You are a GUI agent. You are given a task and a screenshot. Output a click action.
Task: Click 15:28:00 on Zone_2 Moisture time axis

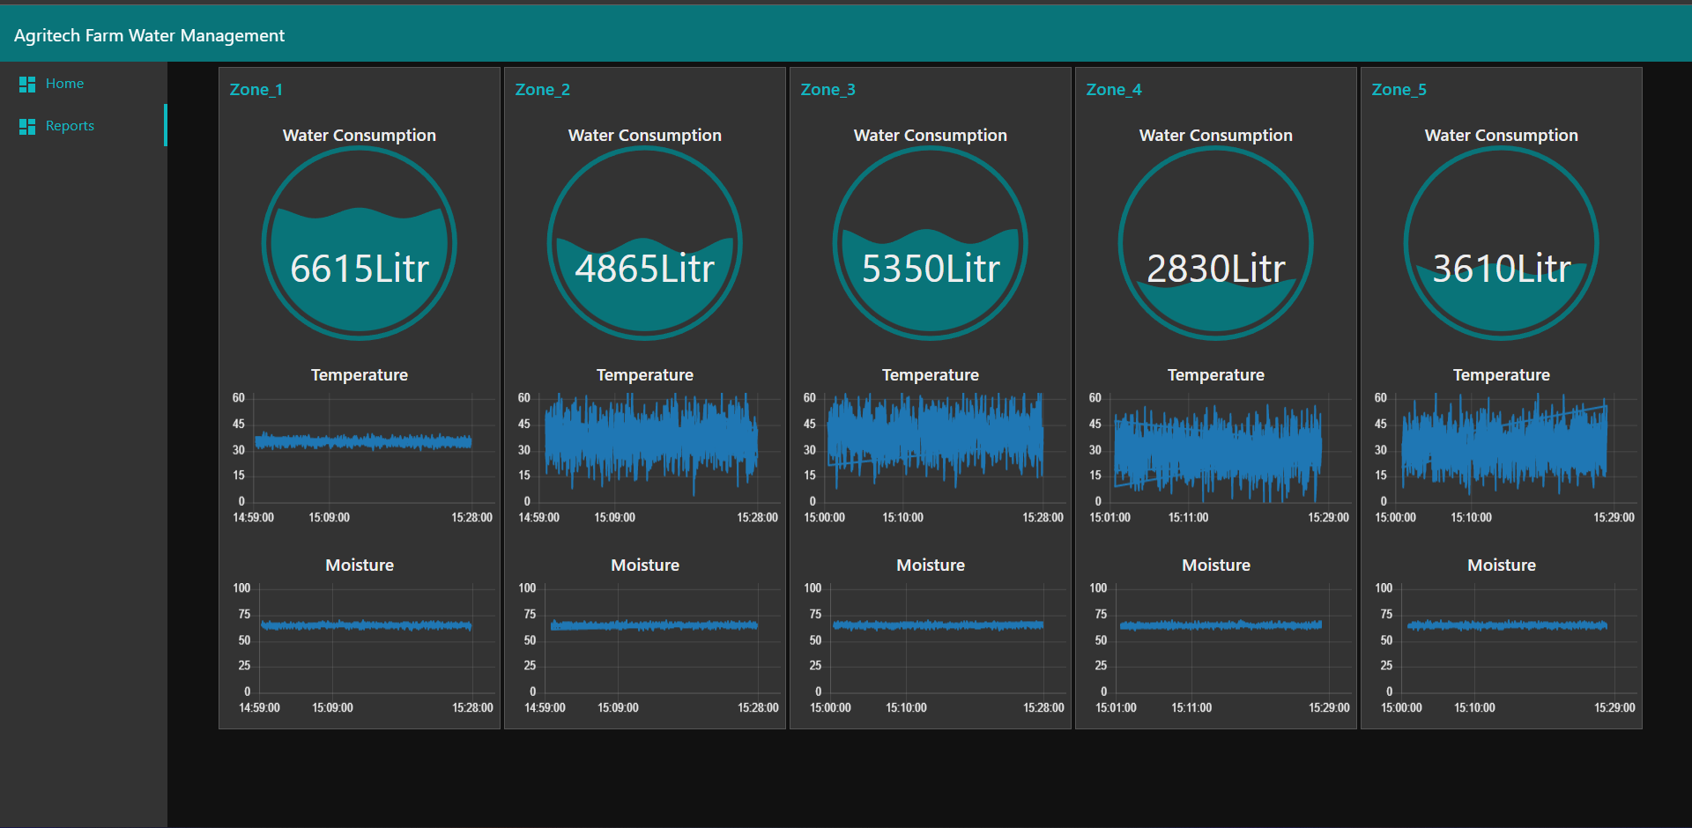758,708
